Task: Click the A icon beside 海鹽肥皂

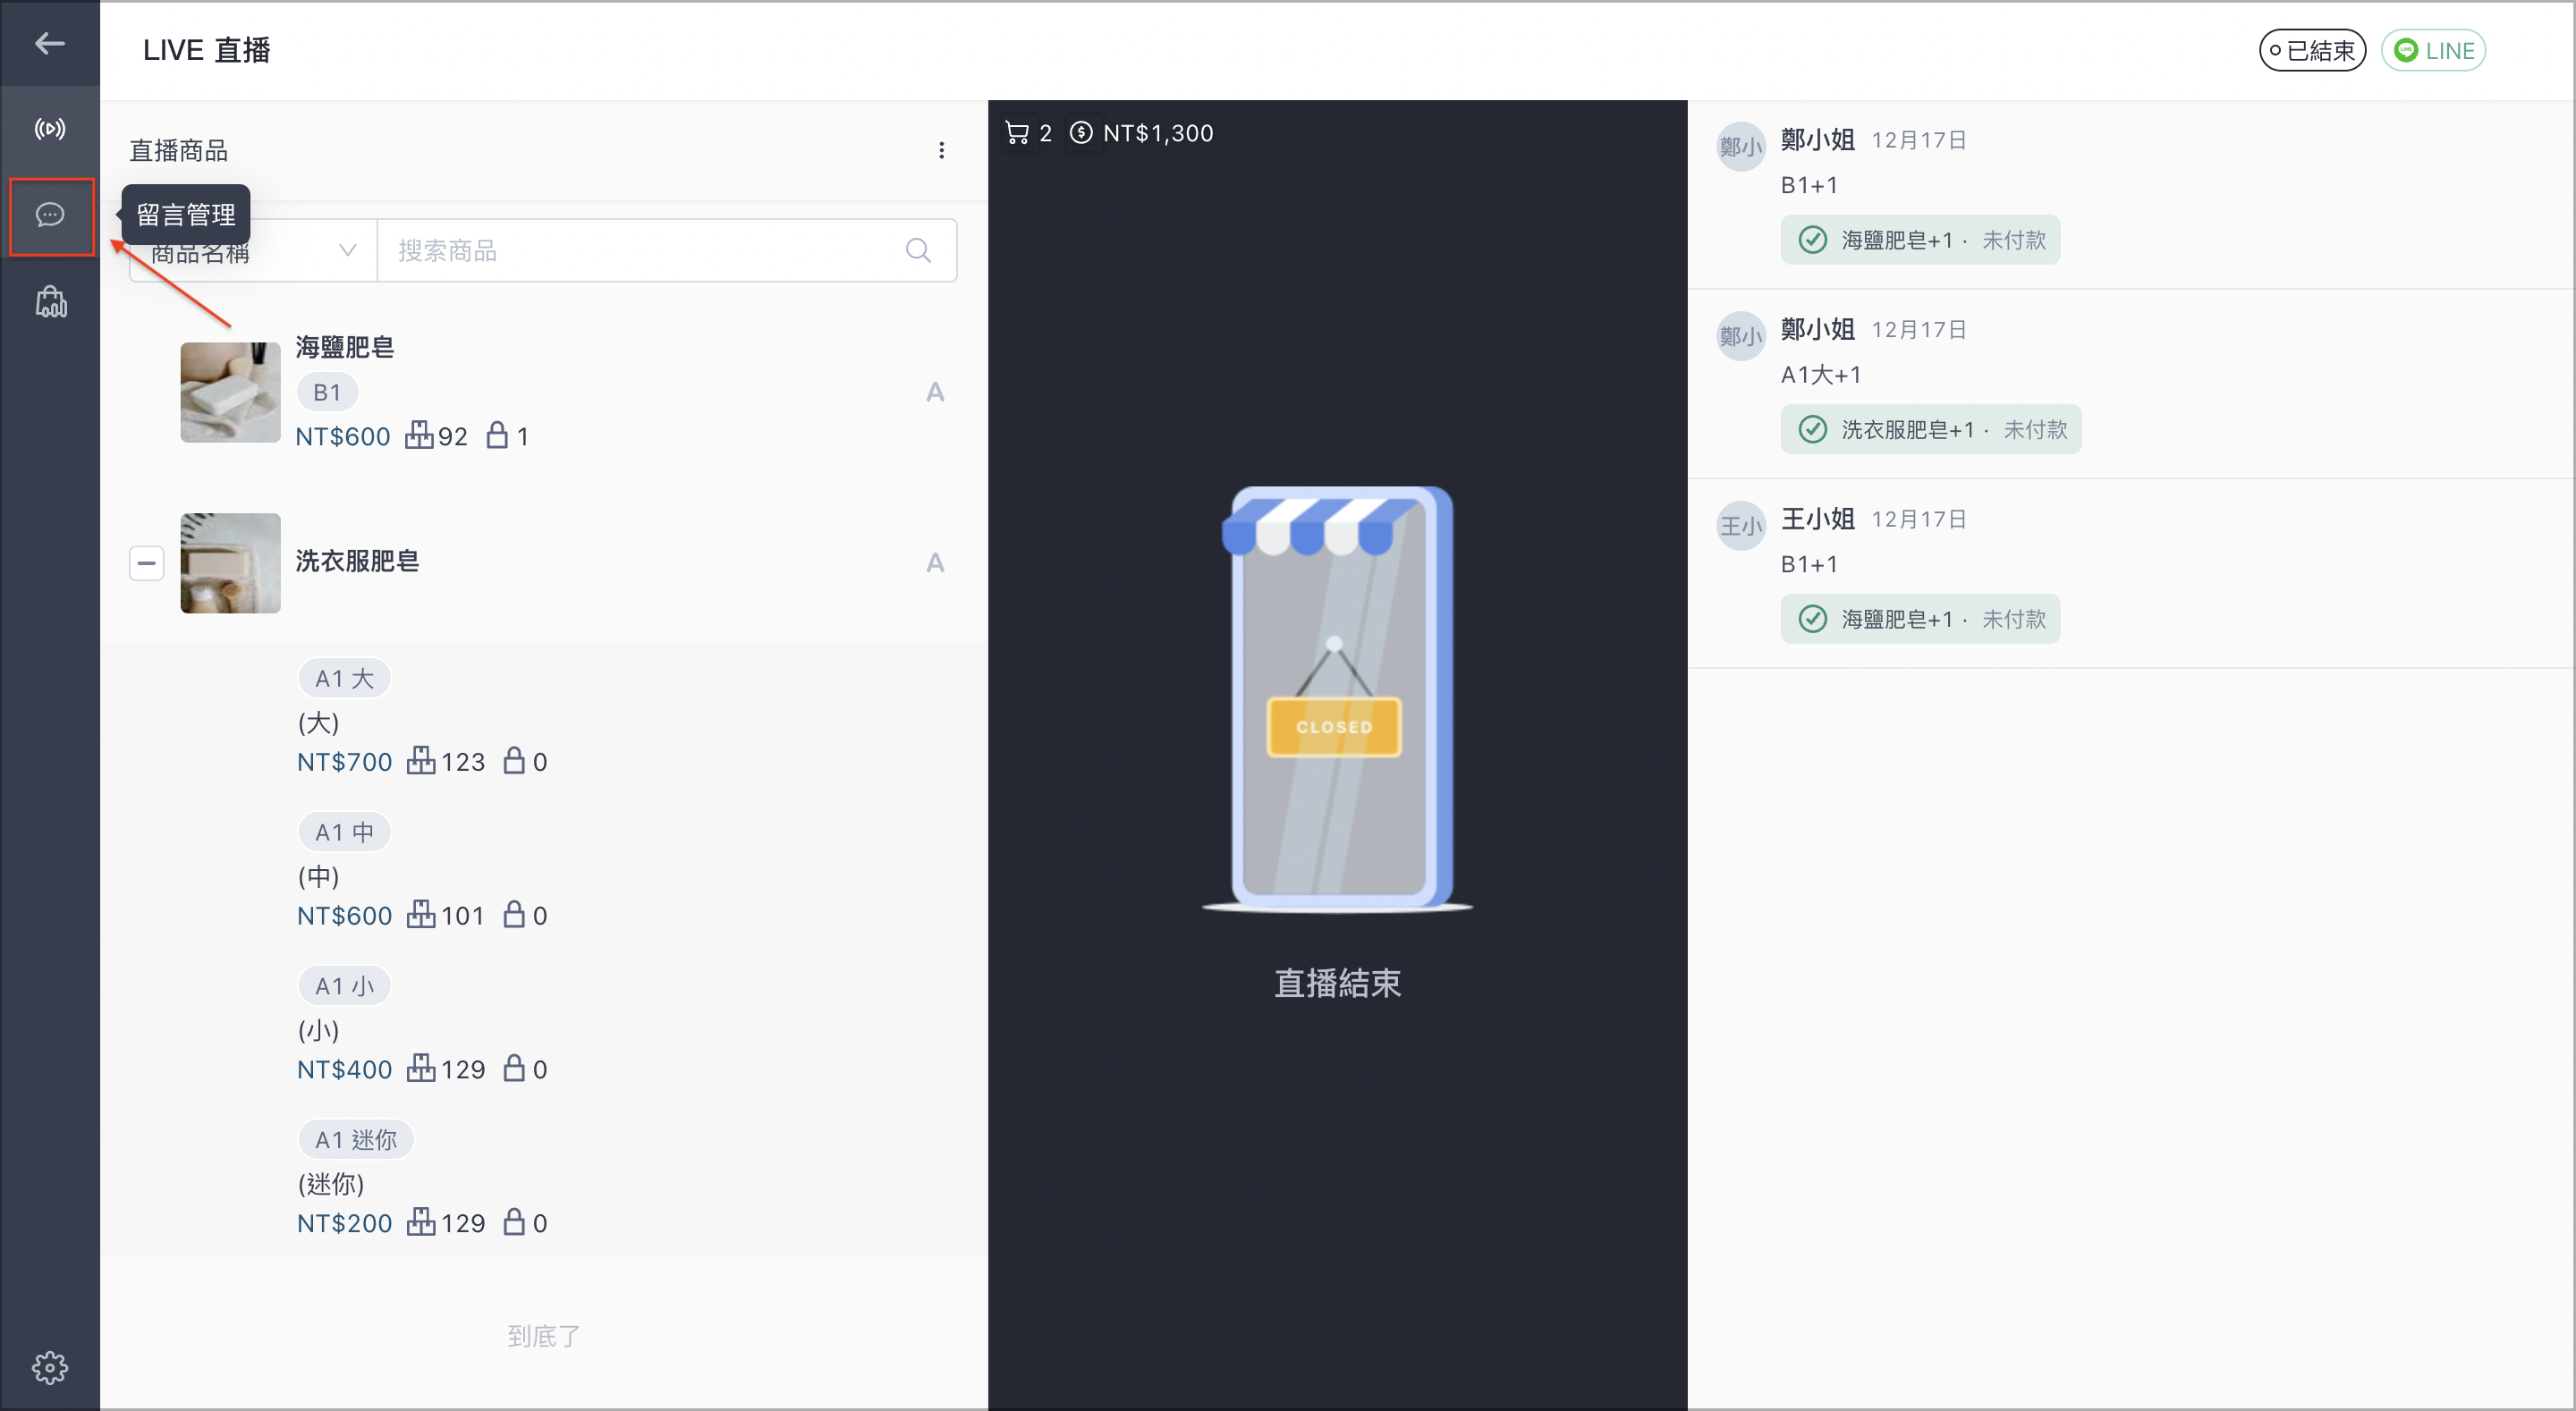Action: coord(935,392)
